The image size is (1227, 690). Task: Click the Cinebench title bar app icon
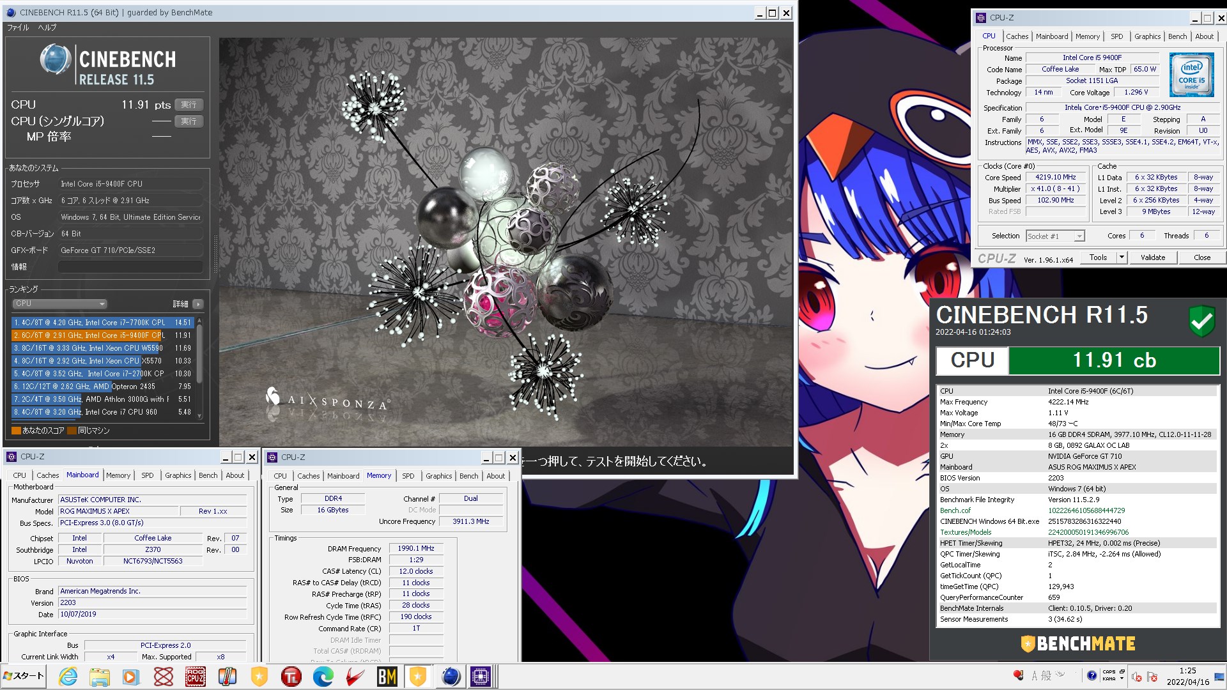click(x=11, y=12)
